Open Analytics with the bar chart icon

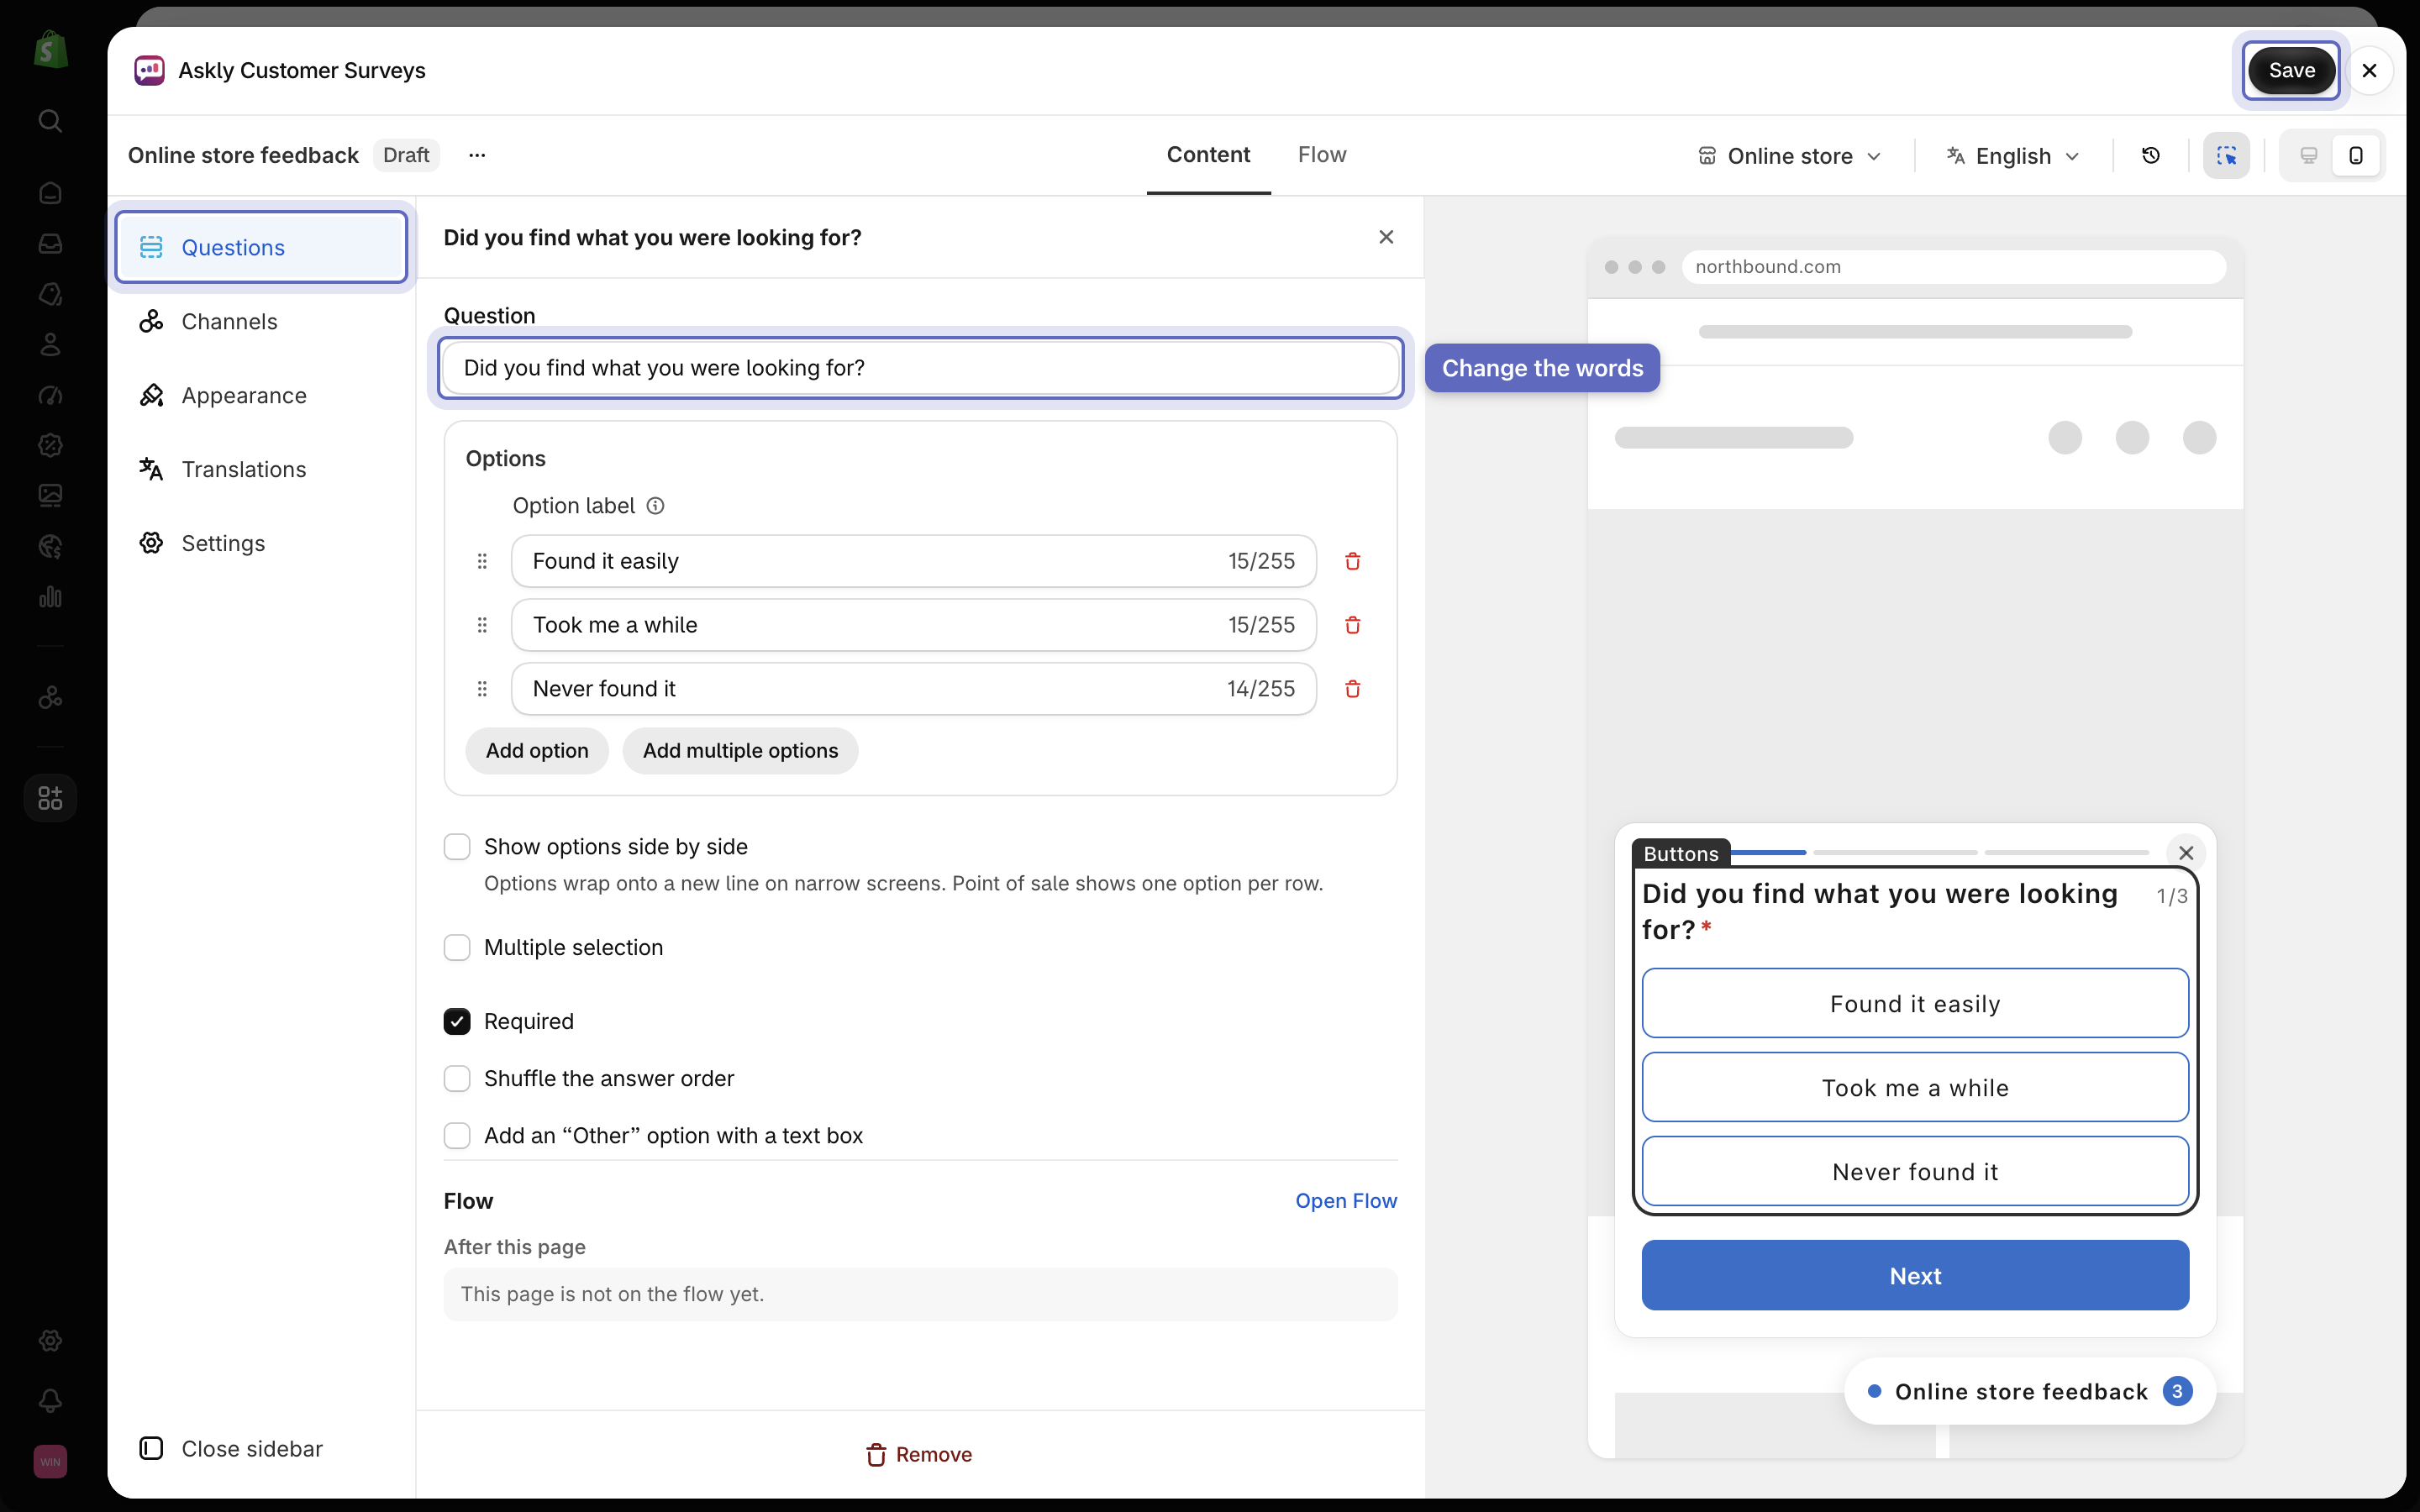pyautogui.click(x=50, y=597)
